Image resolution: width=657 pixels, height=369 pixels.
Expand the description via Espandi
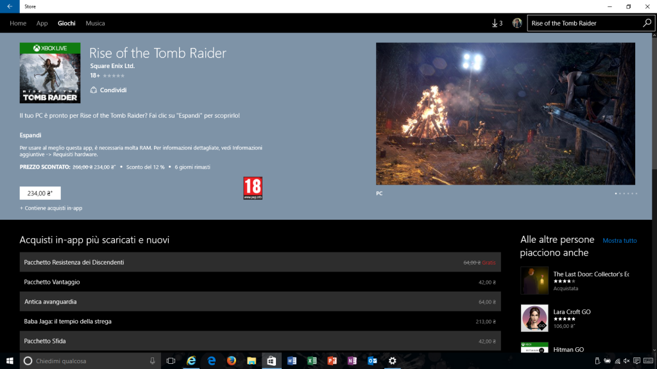pyautogui.click(x=30, y=135)
